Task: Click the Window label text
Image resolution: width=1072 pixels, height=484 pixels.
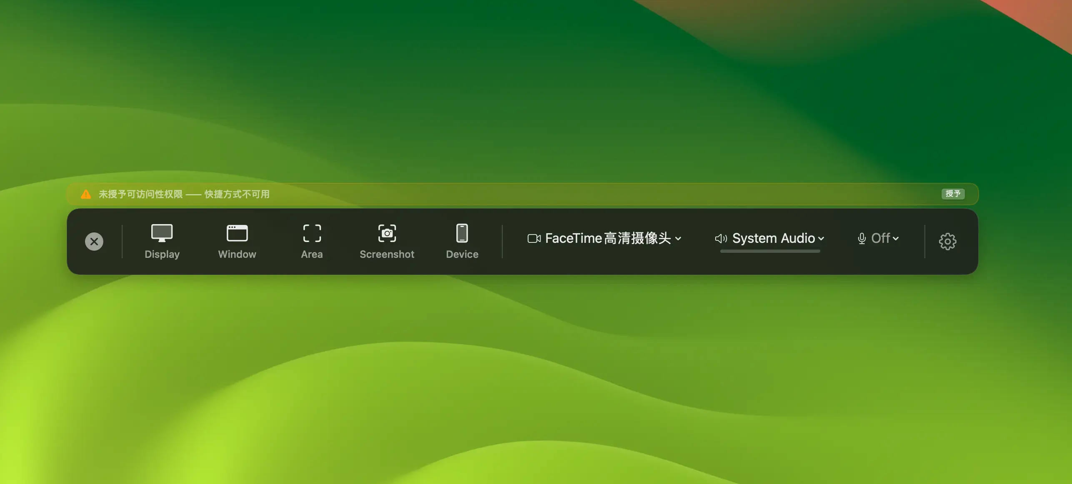Action: click(x=237, y=254)
